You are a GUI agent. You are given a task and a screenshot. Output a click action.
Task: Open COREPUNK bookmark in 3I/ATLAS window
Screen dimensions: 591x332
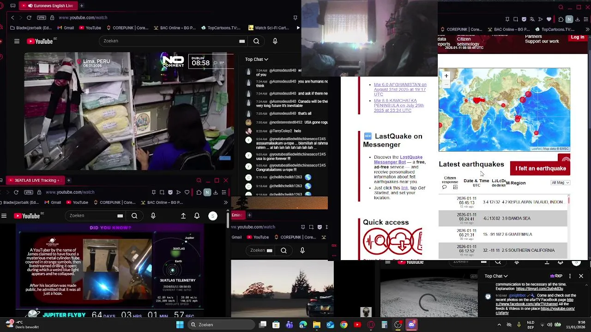tap(115, 202)
